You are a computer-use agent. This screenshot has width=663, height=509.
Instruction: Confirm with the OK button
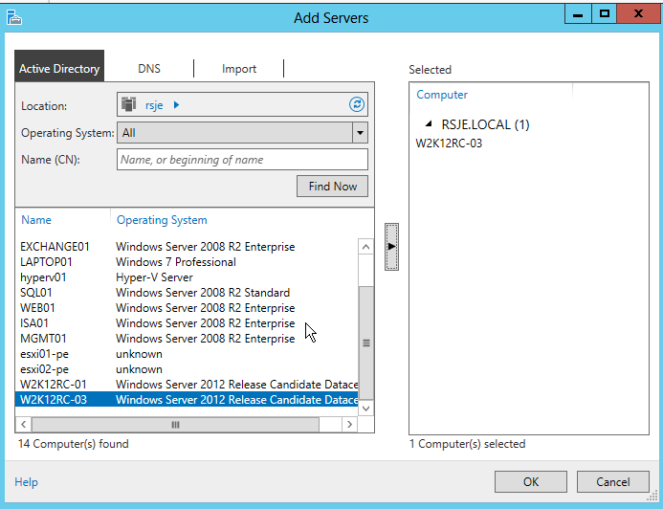click(x=531, y=482)
